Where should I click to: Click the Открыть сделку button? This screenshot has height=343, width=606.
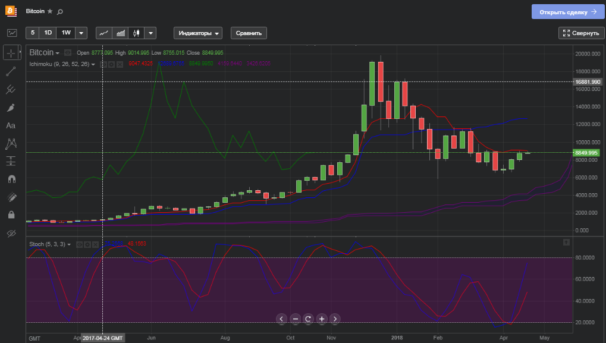[567, 12]
